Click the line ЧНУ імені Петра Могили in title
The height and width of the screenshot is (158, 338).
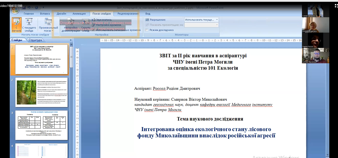[x=203, y=62]
